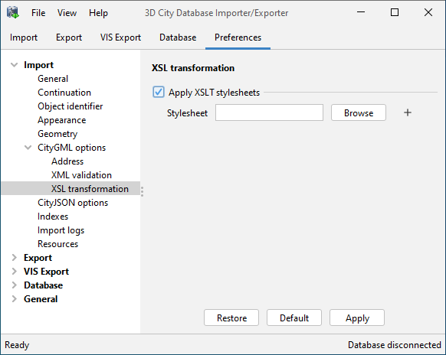Select Import logs tree item

(x=61, y=230)
